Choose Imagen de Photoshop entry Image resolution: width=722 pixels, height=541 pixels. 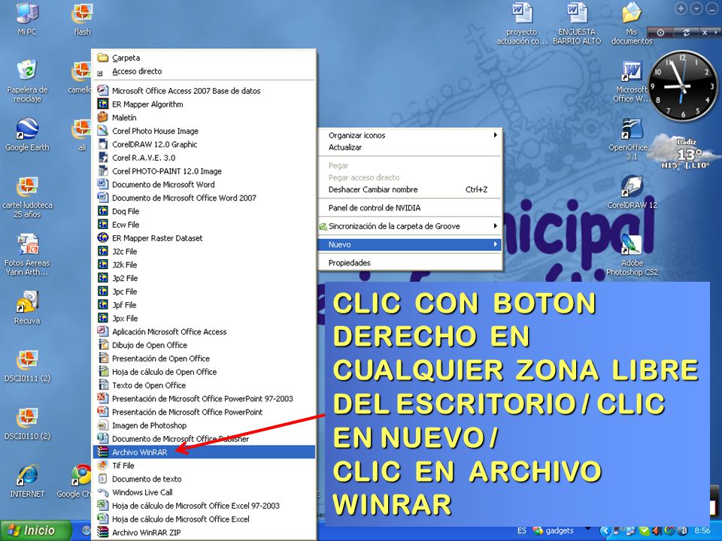(x=204, y=425)
